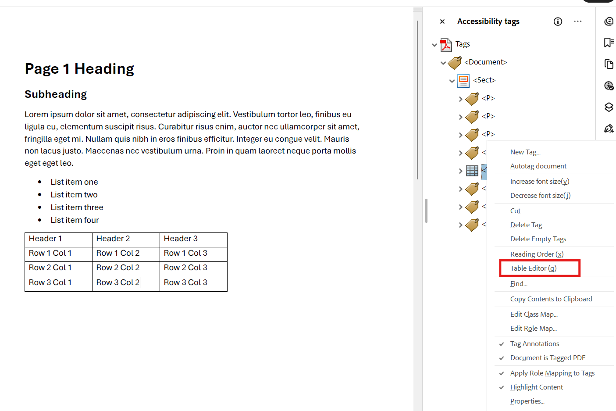Open the page thumbnails icon in right rail
Image resolution: width=616 pixels, height=411 pixels.
pyautogui.click(x=609, y=64)
